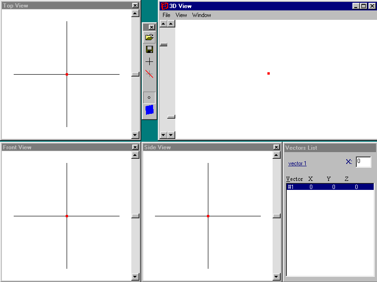Click Side View scrollbar thumb
The width and height of the screenshot is (377, 282).
point(276,216)
